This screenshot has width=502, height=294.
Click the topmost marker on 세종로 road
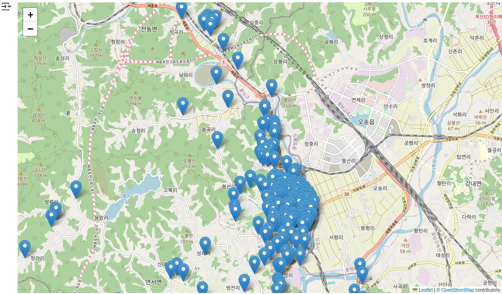point(182,9)
